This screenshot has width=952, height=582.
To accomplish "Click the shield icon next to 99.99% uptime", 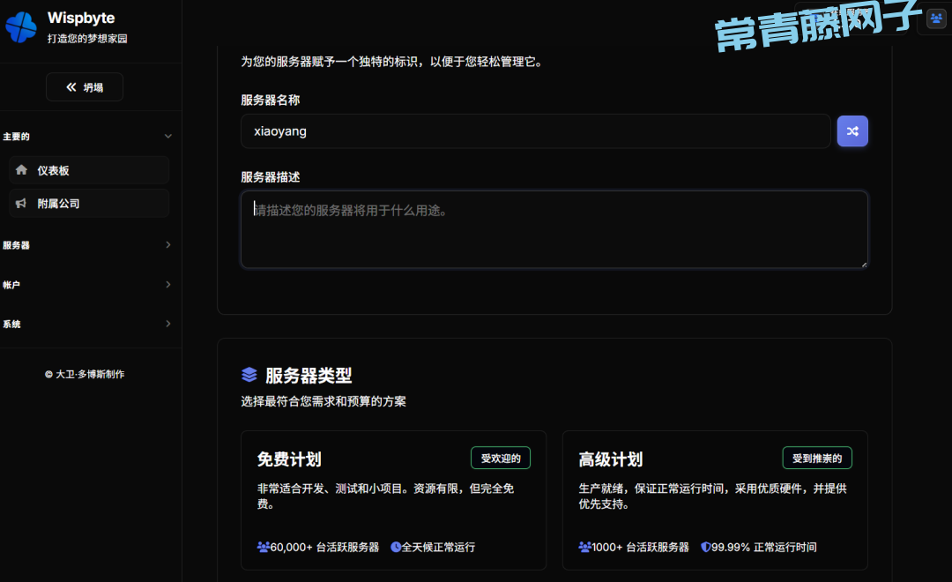I will pyautogui.click(x=705, y=547).
